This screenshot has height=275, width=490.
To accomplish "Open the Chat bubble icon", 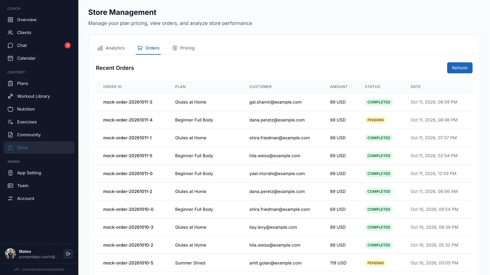I will click(x=10, y=46).
